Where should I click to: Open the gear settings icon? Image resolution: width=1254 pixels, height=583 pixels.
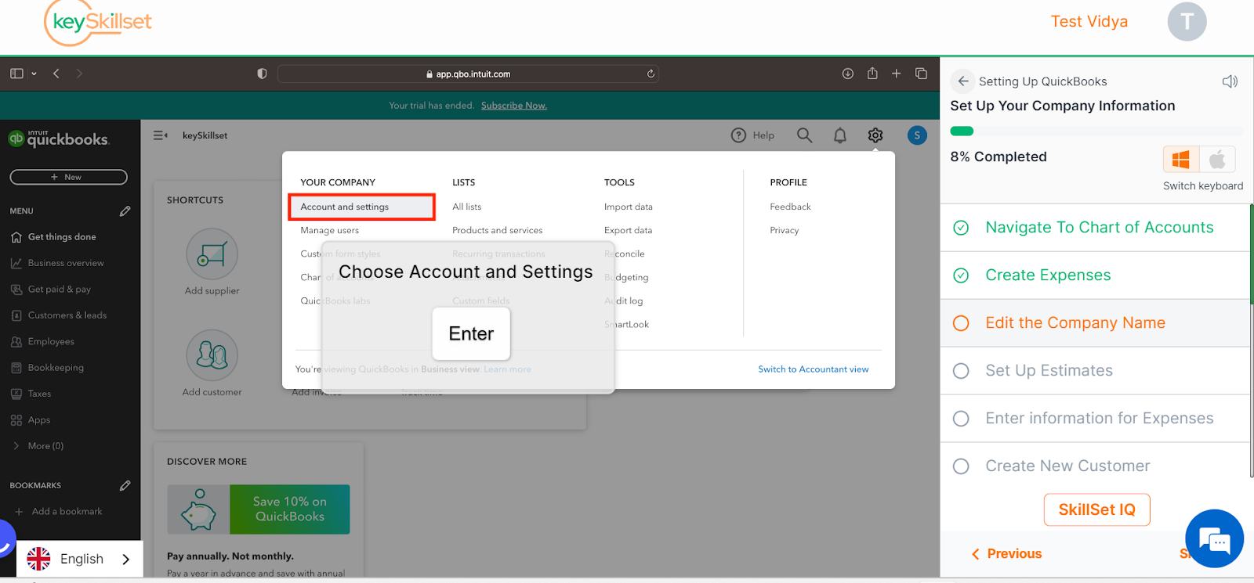tap(875, 135)
